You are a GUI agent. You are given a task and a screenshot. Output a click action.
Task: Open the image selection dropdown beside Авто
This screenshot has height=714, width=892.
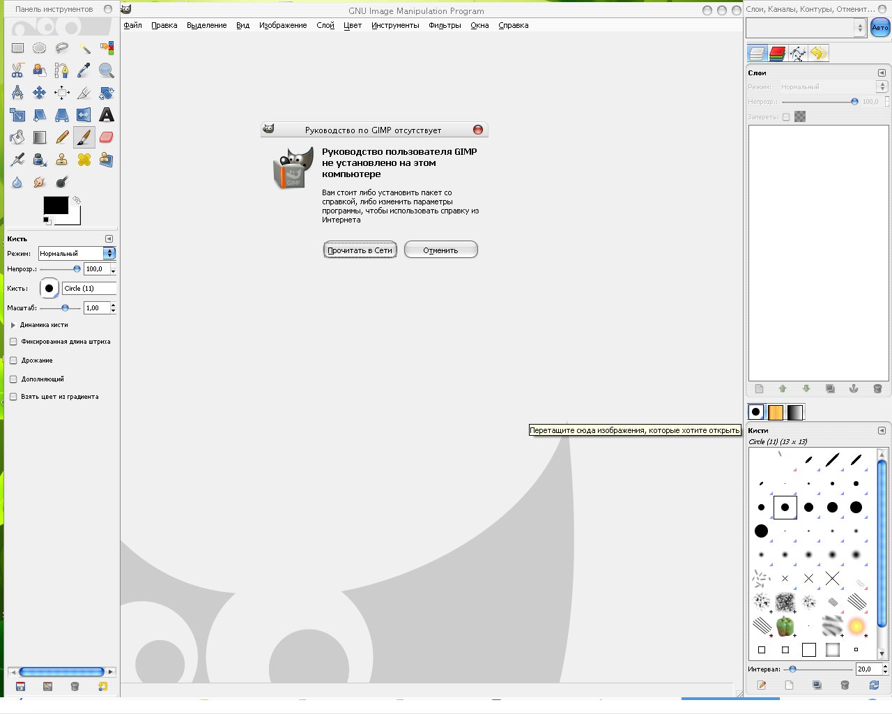[806, 27]
